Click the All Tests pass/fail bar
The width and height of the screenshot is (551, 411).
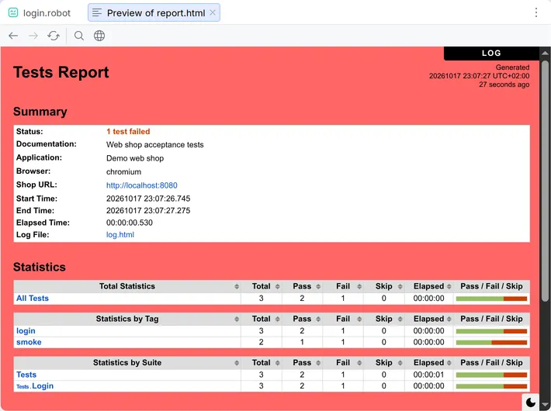tap(491, 299)
